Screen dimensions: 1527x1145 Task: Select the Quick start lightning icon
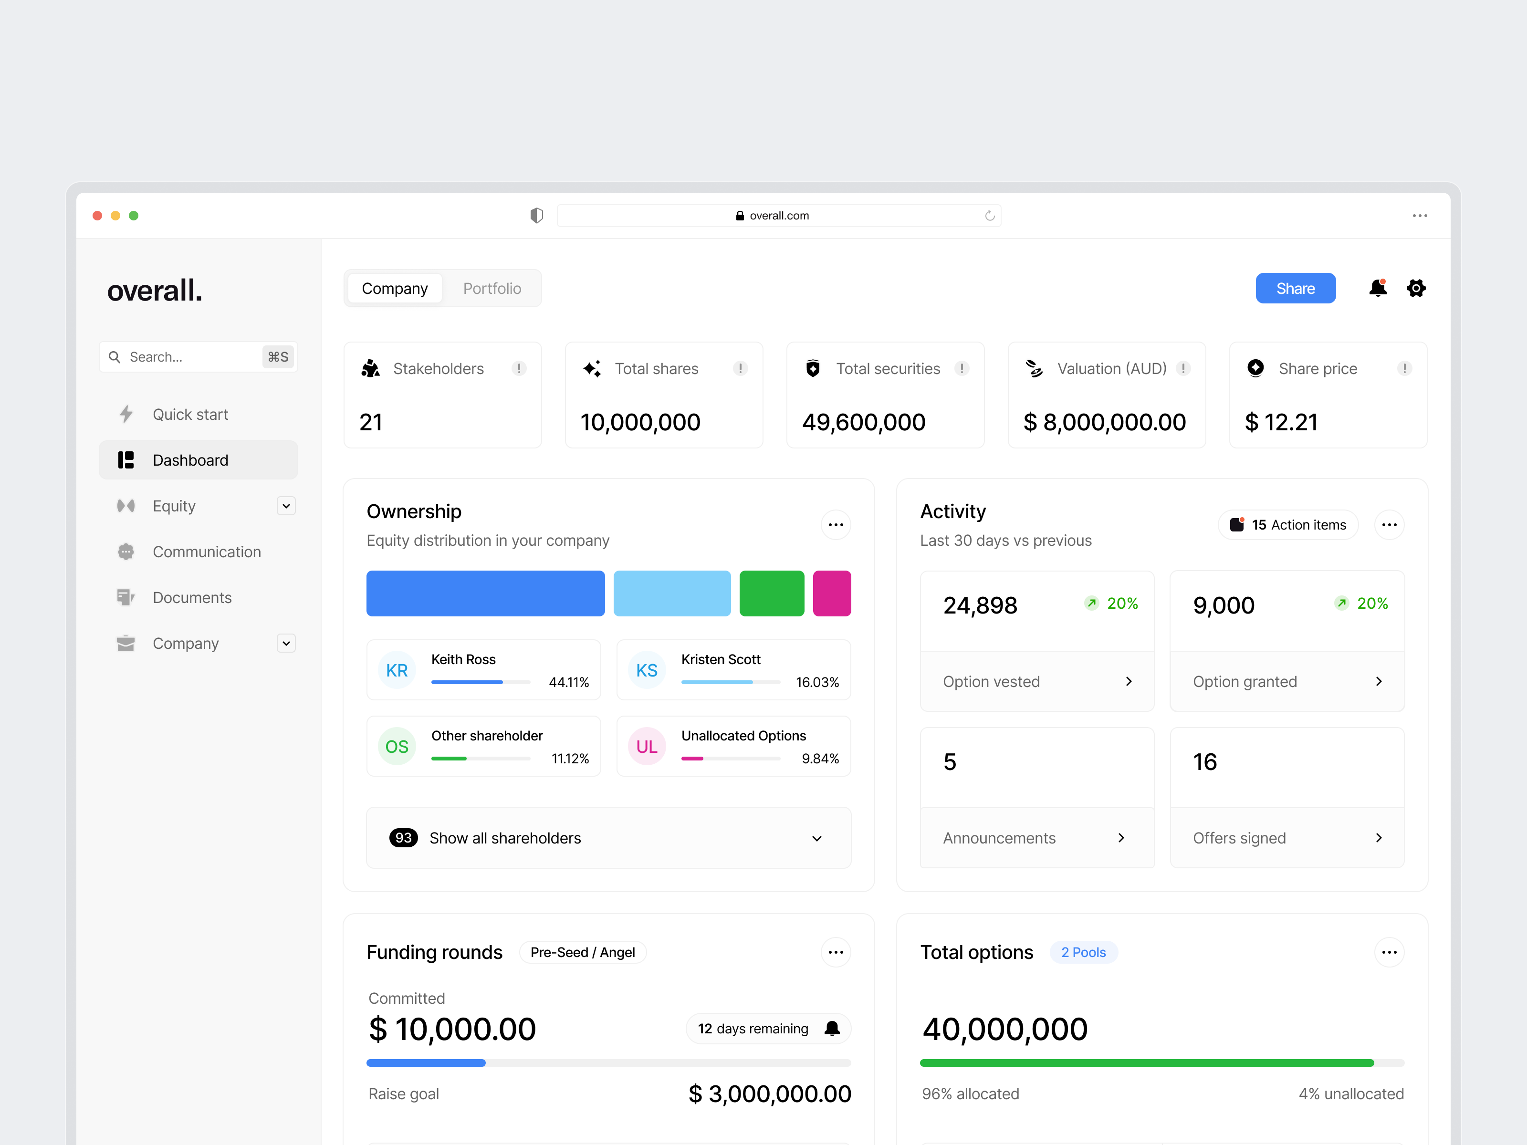point(126,414)
